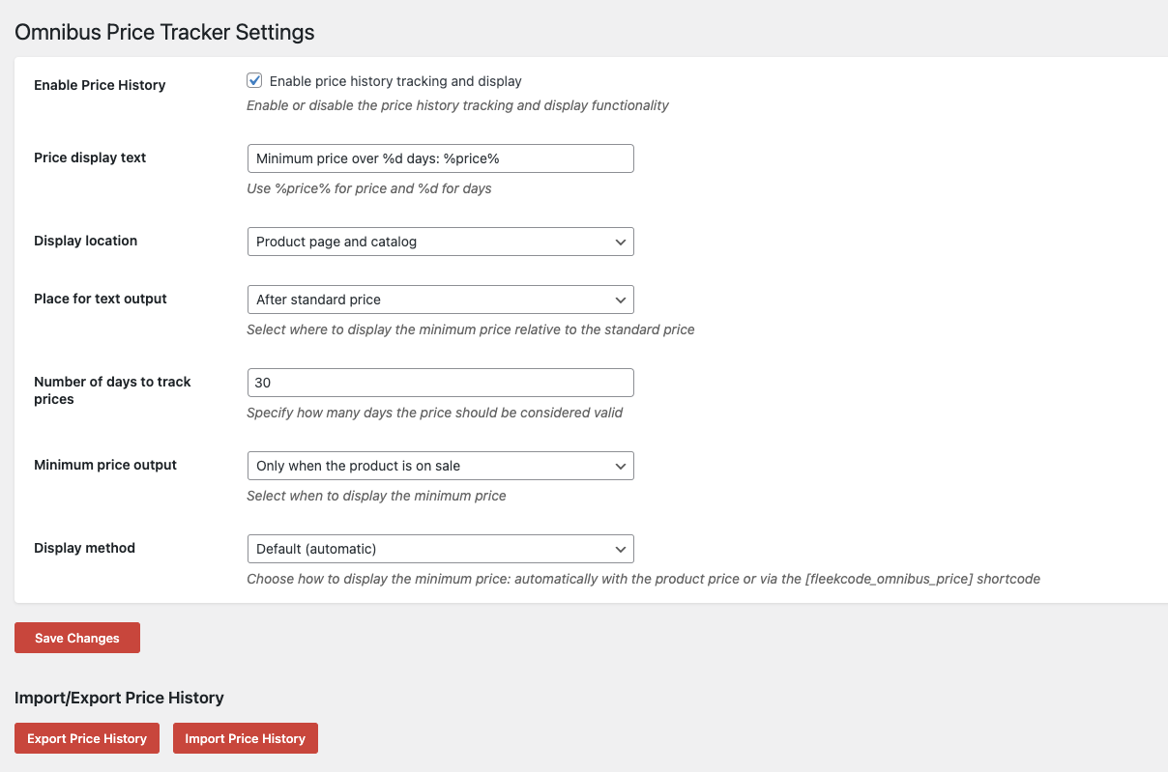Click the Omnibus Price Tracker Settings heading
The height and width of the screenshot is (772, 1168).
(x=164, y=32)
